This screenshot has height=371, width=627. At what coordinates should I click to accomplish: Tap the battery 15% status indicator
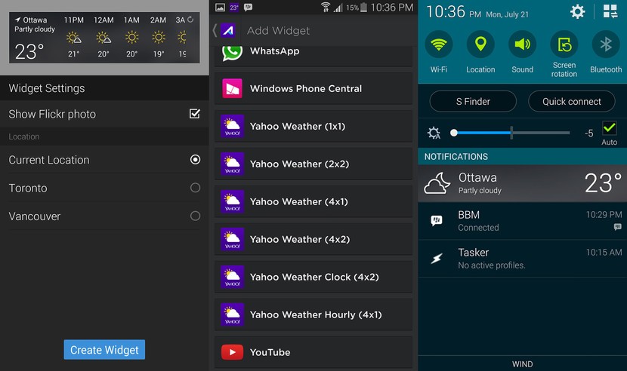357,8
